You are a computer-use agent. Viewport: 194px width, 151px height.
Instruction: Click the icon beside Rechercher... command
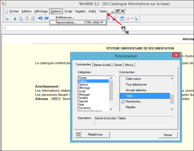(x=123, y=101)
